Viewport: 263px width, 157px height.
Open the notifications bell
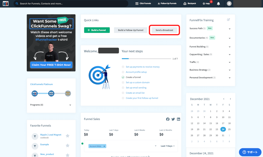point(218,4)
